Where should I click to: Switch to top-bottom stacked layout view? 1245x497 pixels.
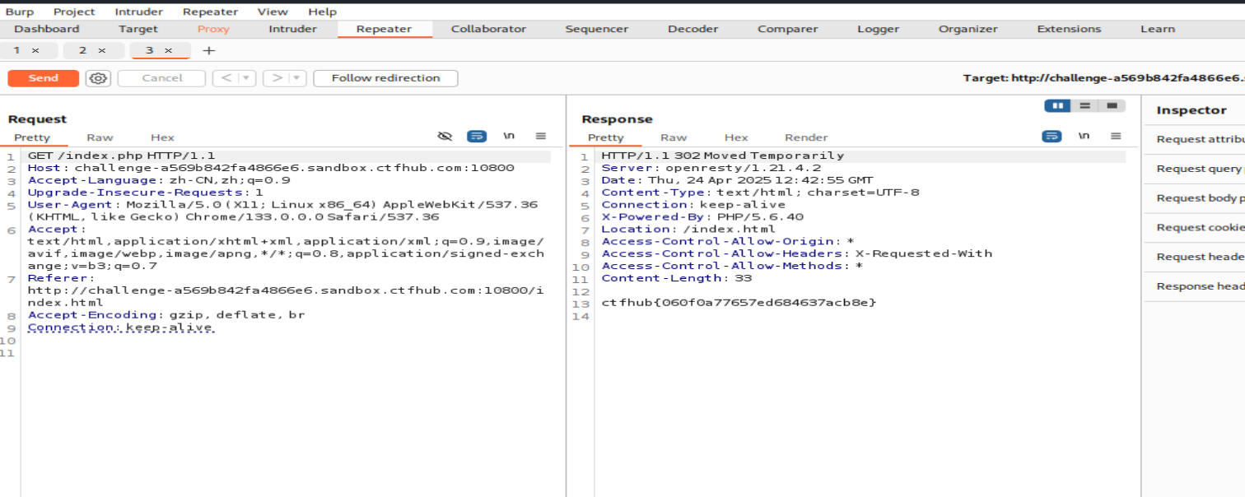(x=1084, y=106)
